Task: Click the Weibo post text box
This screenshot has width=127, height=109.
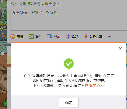Action: click(x=69, y=20)
